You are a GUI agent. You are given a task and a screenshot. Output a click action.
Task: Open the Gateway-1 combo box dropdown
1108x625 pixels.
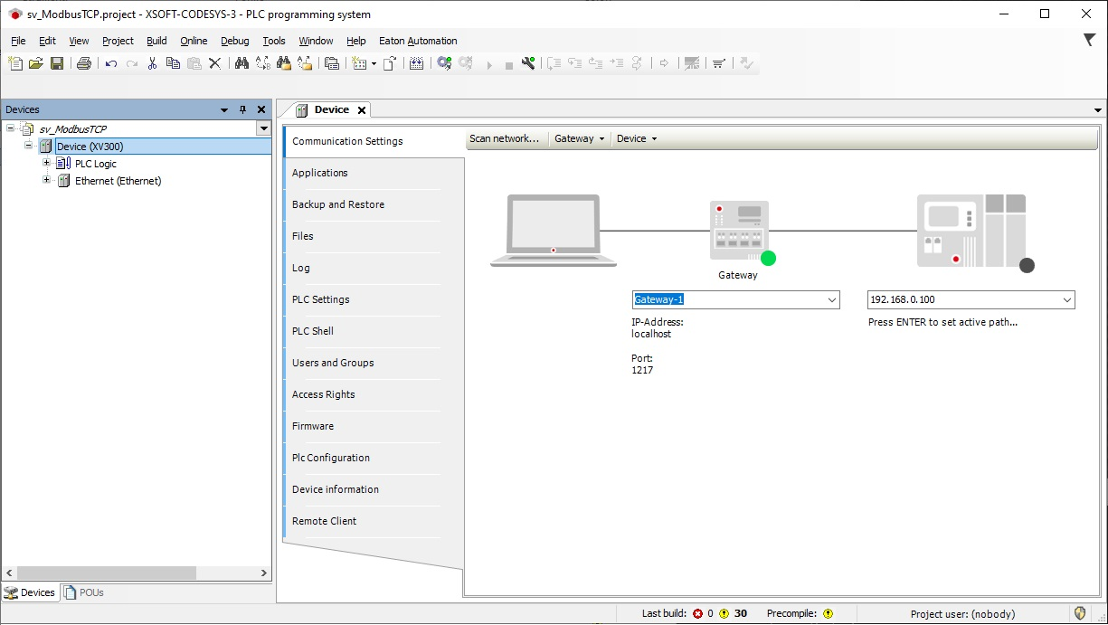pos(832,300)
